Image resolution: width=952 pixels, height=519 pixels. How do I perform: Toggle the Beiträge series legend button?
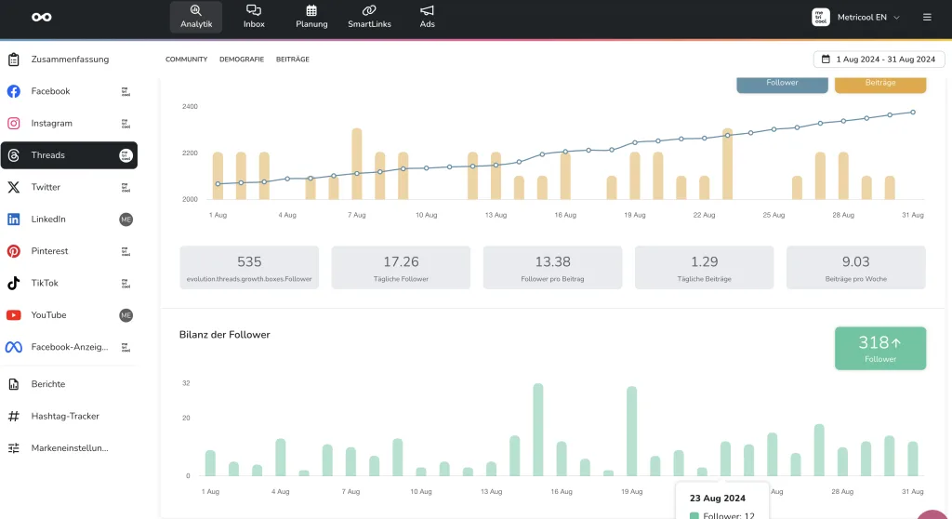click(x=879, y=83)
